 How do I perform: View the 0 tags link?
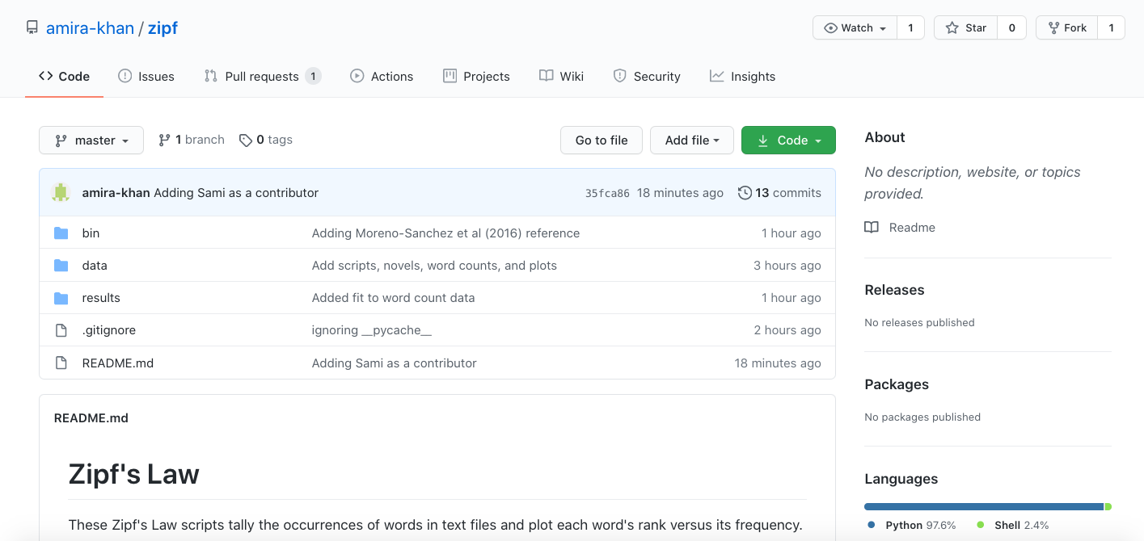(266, 140)
